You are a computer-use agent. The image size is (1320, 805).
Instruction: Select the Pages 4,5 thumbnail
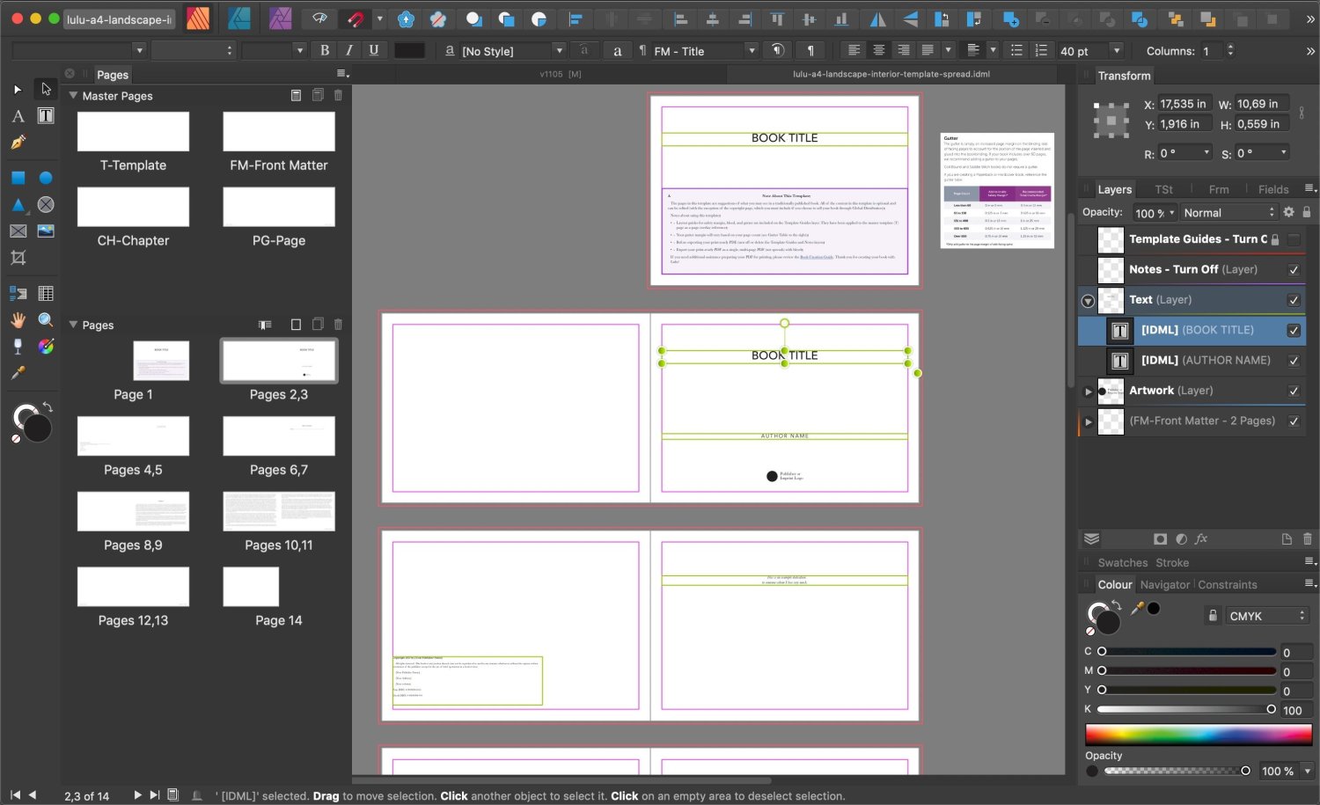133,436
